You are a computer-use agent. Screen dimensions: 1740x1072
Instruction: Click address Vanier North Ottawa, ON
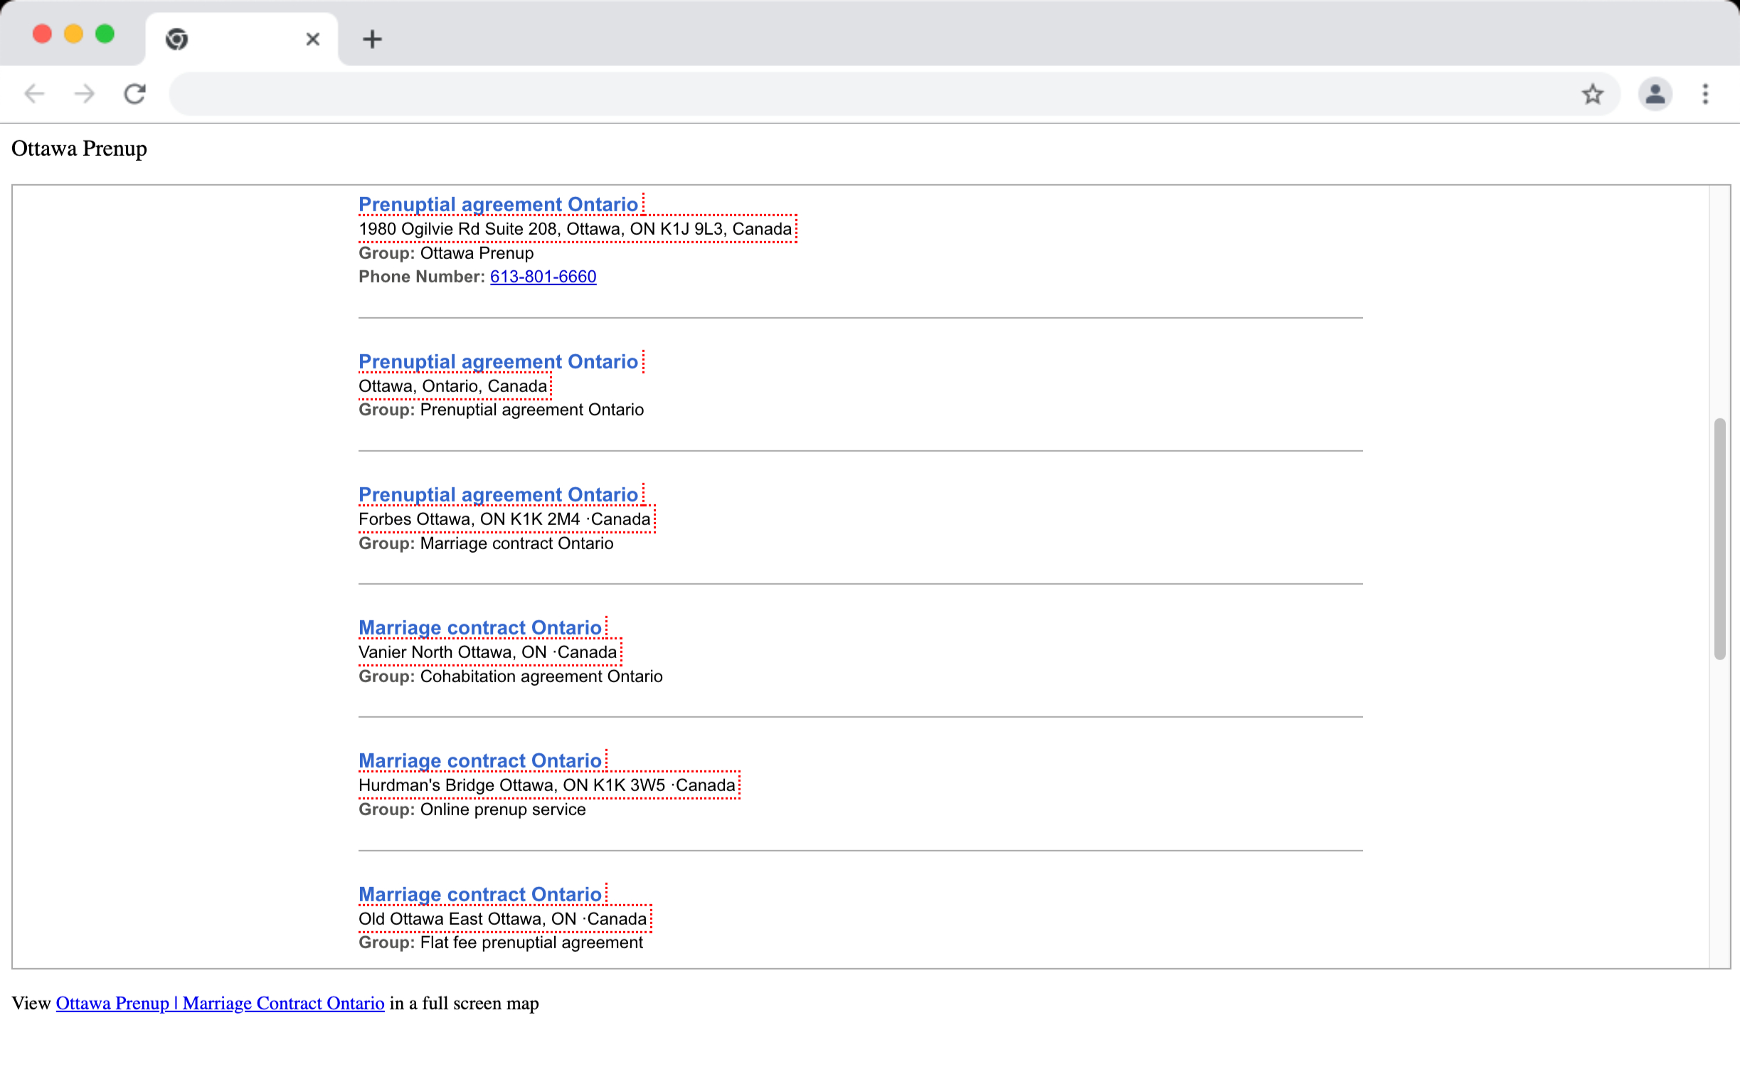coord(487,652)
